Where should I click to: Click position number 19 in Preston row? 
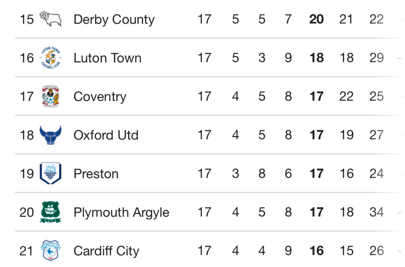pos(26,174)
